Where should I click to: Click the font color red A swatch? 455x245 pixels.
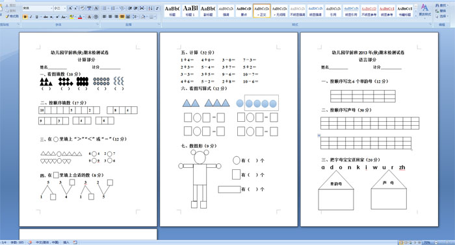(x=80, y=17)
